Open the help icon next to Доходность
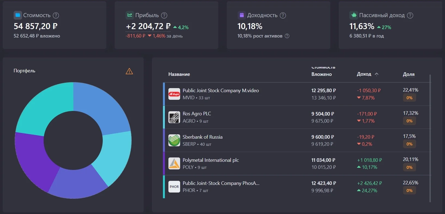The width and height of the screenshot is (445, 214). point(283,15)
